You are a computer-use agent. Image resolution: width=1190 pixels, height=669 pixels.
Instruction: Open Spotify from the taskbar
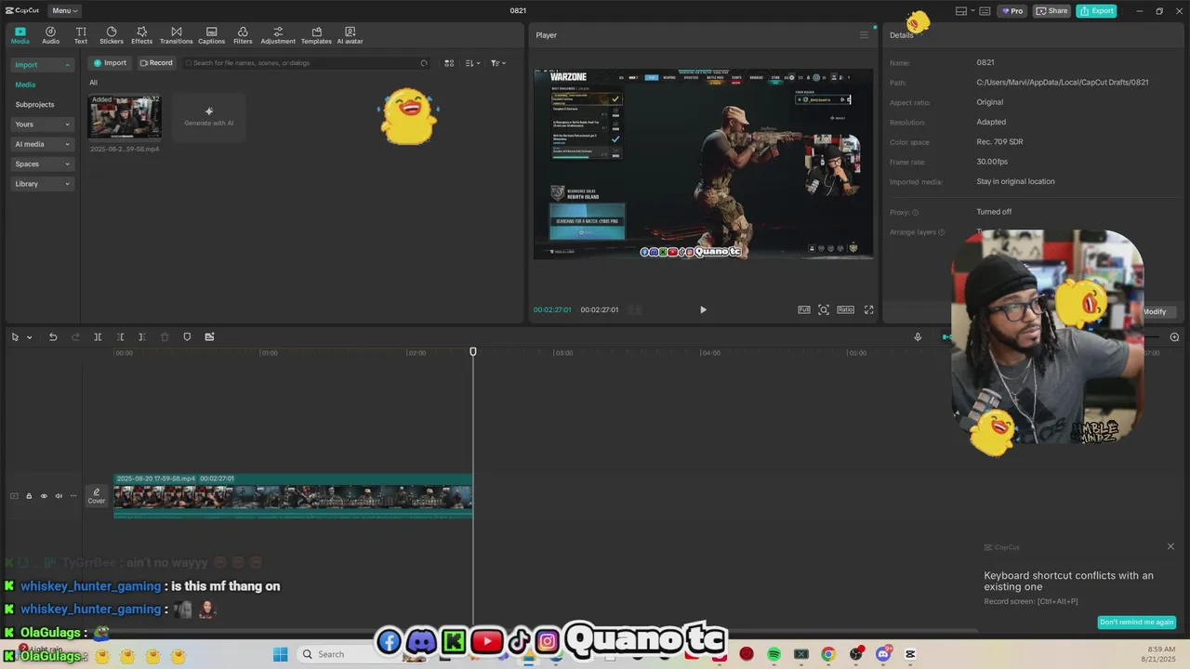point(773,654)
